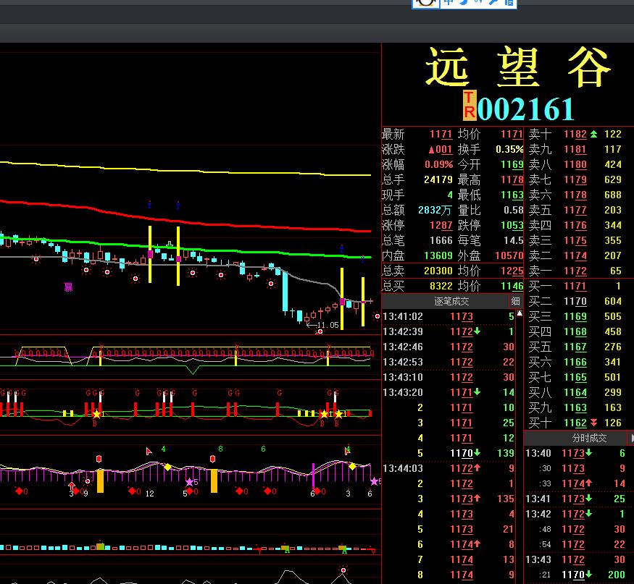Click the green V-shaped dip in the indicator panel
The width and height of the screenshot is (634, 584).
click(x=193, y=369)
